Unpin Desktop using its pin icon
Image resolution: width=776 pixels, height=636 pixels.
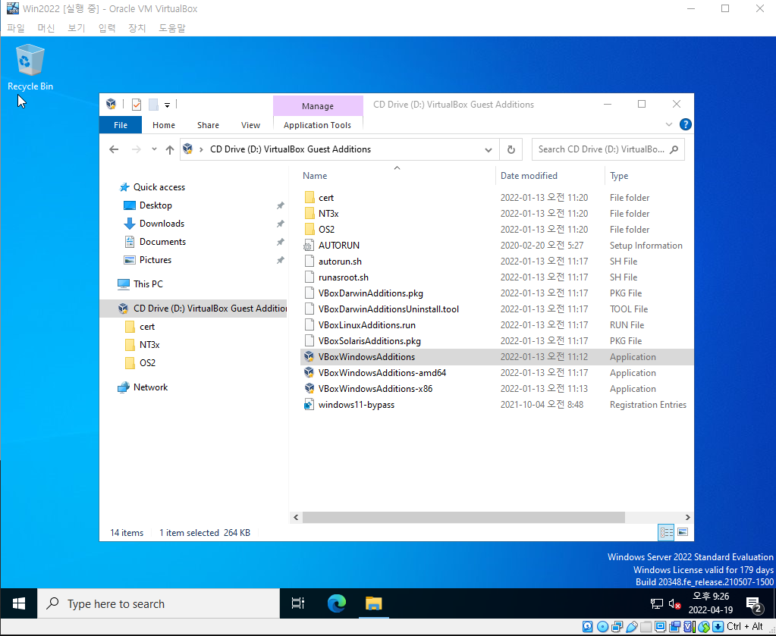pyautogui.click(x=280, y=205)
